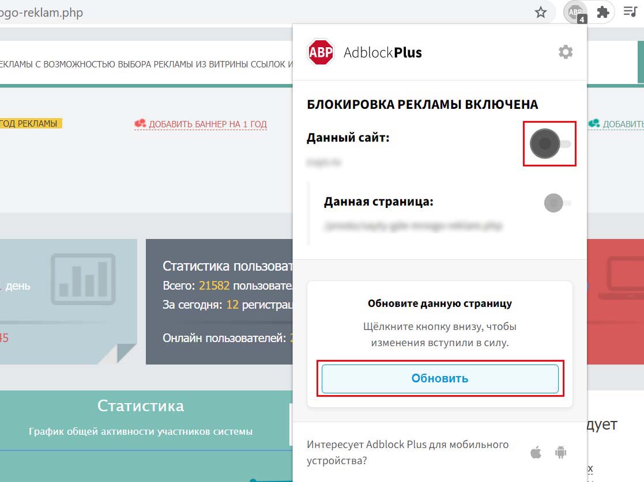This screenshot has height=482, width=644.
Task: Open the browser extensions puzzle icon
Action: pyautogui.click(x=602, y=12)
